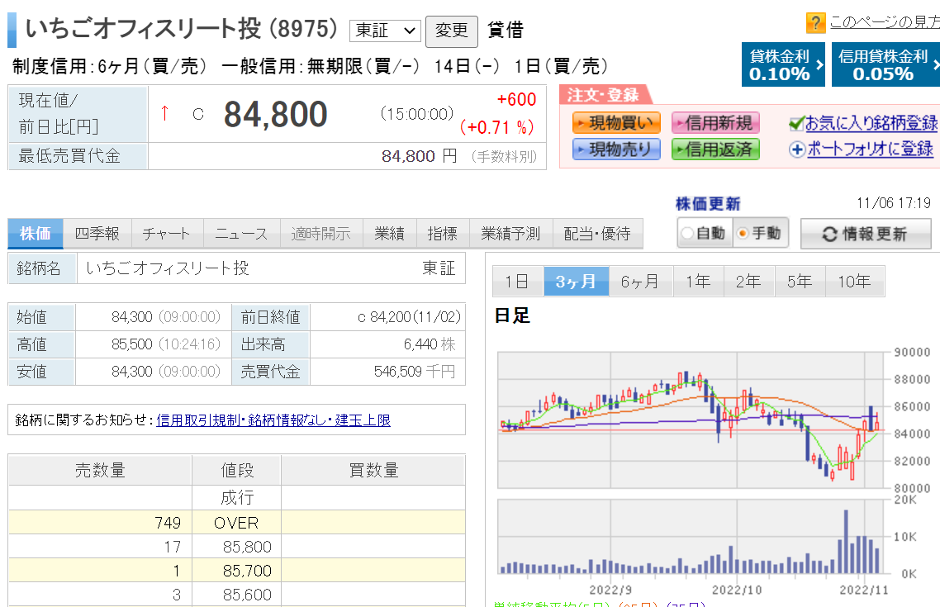Screen dimensions: 940x607
Task: Select the 6ヶ月 chart period
Action: (x=641, y=282)
